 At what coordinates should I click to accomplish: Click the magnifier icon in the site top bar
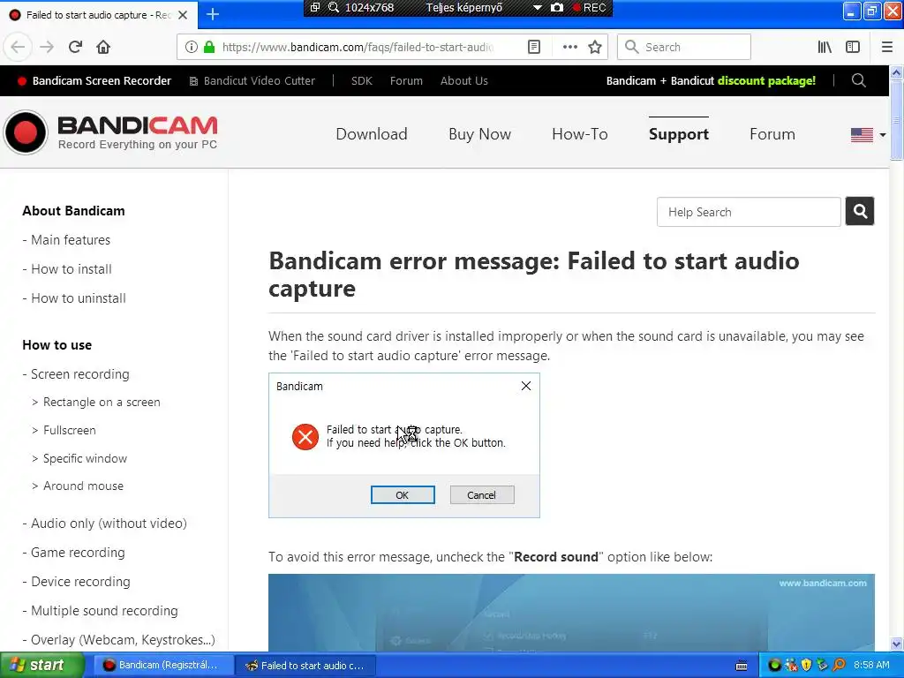point(858,80)
